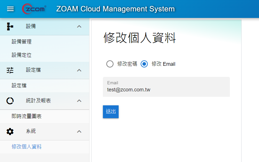Open 設備定位 in the sidebar
The height and width of the screenshot is (162, 259).
[22, 55]
